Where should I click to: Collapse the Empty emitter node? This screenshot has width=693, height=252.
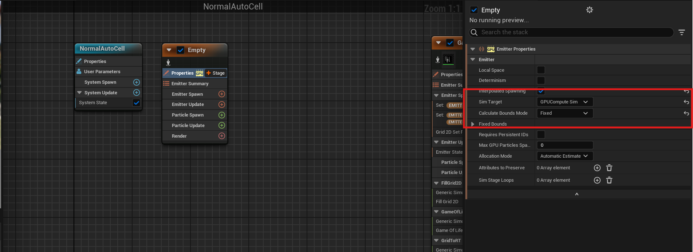point(169,50)
